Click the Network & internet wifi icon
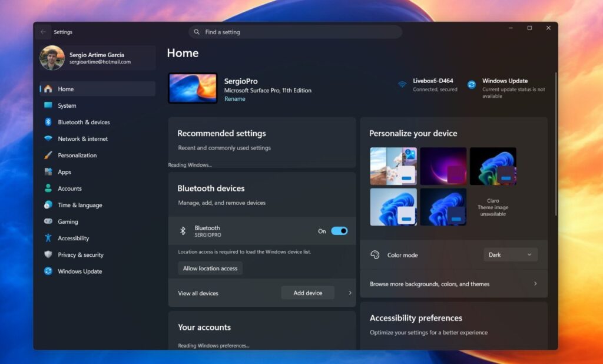Screen dimensions: 603x364 coord(48,138)
